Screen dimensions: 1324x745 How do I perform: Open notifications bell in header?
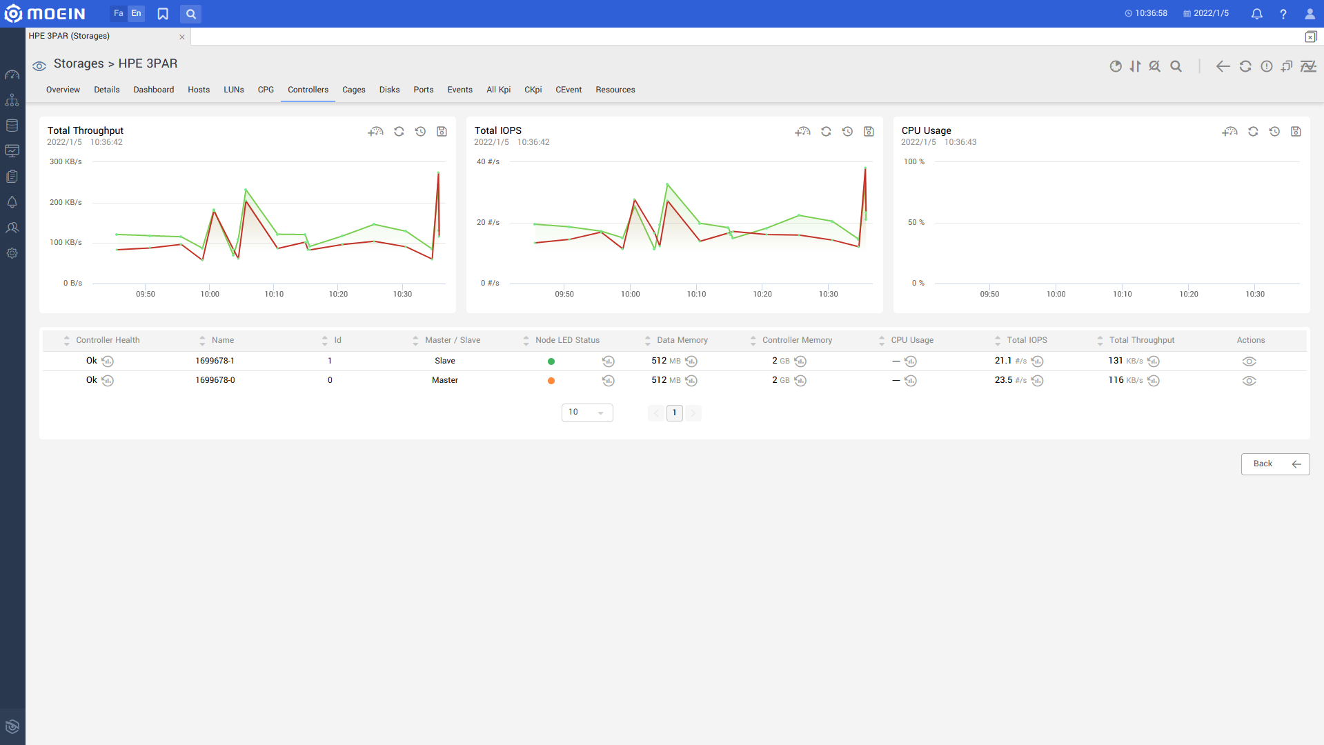1256,14
